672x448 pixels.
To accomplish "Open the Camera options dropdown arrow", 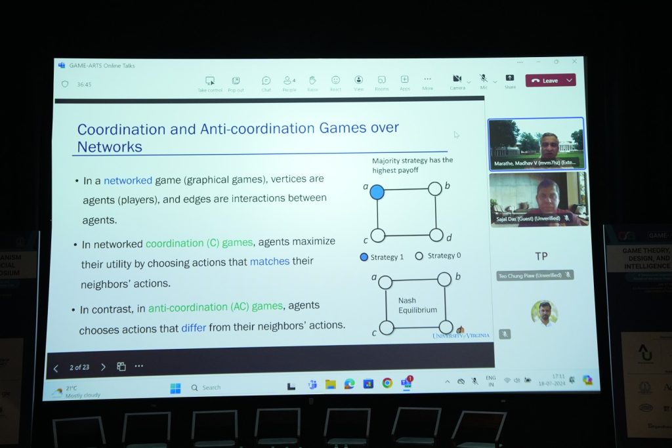I will (469, 82).
